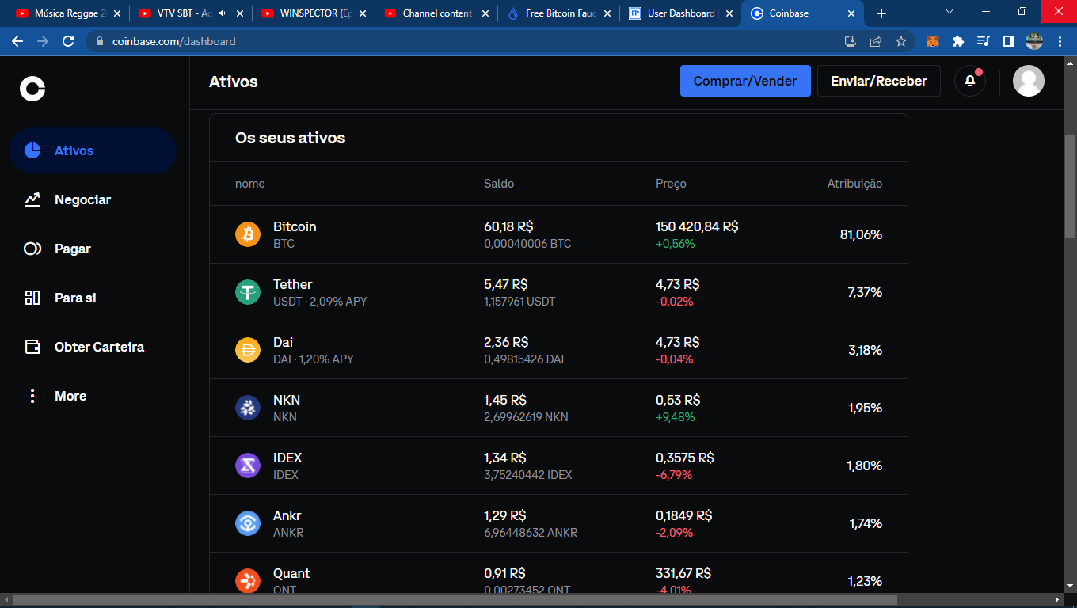Screen dimensions: 1077x608
Task: Click the Negociar chart icon
Action: click(32, 199)
